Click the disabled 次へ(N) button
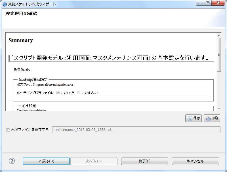 pyautogui.click(x=94, y=161)
